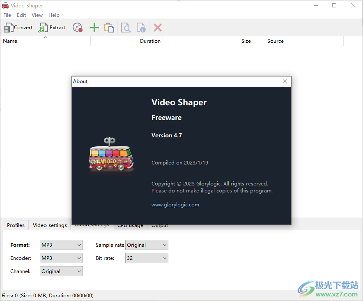Click the Freeware label in About
The width and height of the screenshot is (363, 301).
(x=166, y=118)
